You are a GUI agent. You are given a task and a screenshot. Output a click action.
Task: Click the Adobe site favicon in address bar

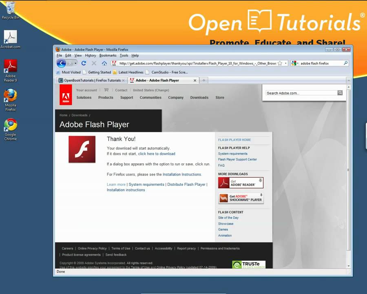(114, 63)
